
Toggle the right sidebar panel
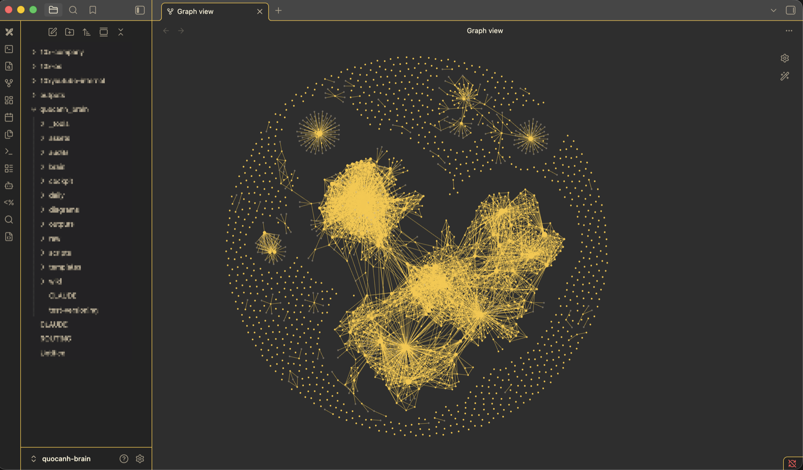[x=791, y=10]
